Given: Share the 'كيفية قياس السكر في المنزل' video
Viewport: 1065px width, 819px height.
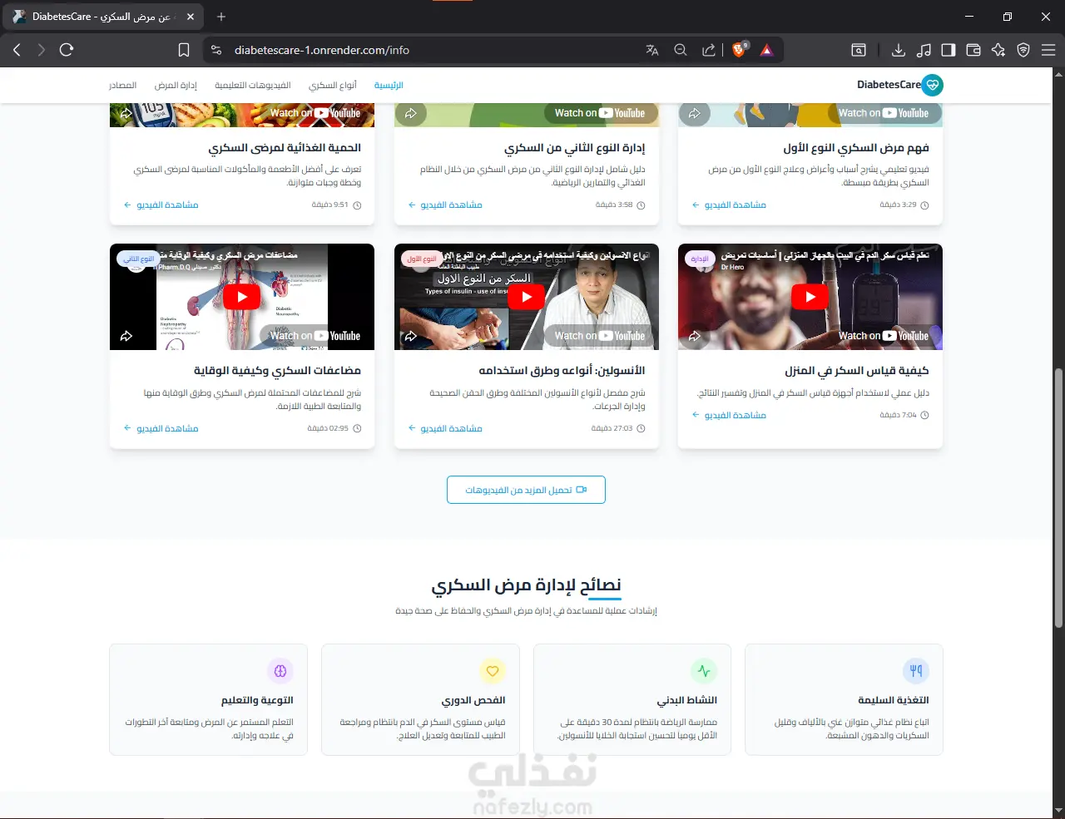Looking at the screenshot, I should click(x=695, y=336).
